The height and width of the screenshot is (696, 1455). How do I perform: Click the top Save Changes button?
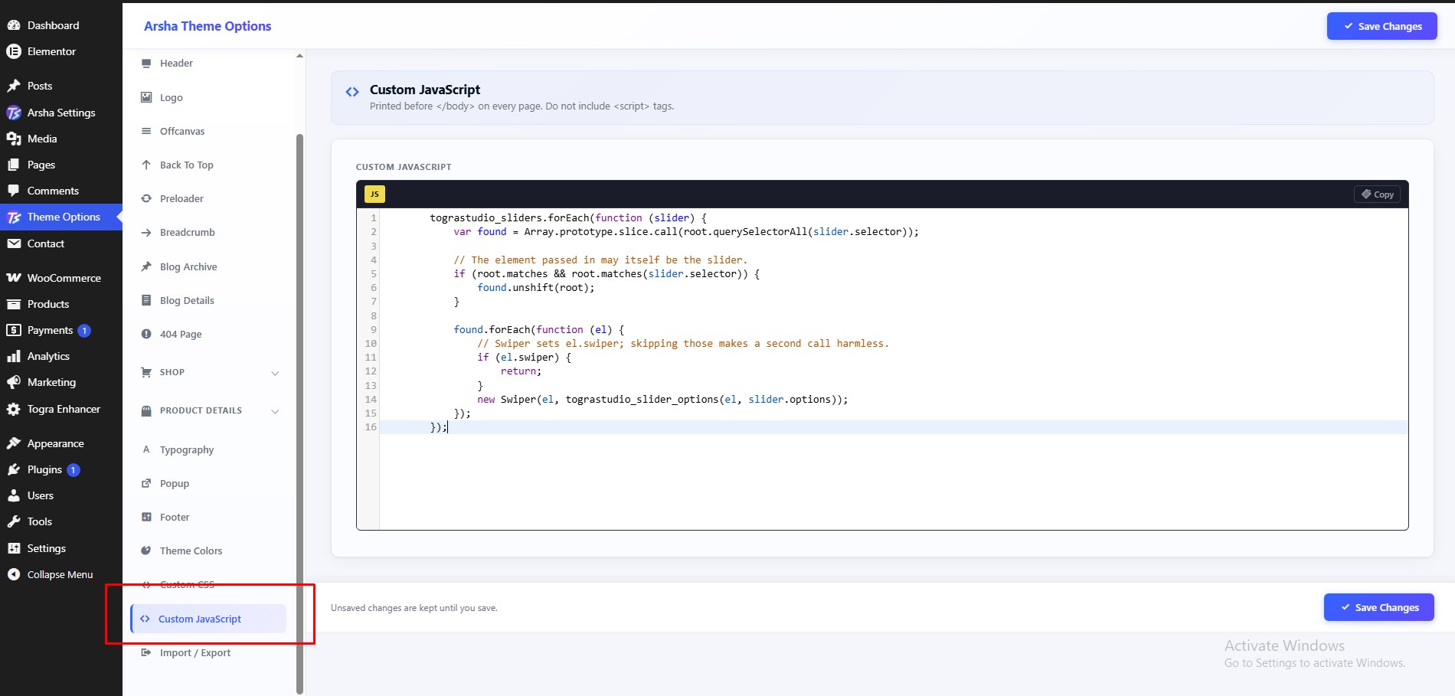pyautogui.click(x=1381, y=26)
